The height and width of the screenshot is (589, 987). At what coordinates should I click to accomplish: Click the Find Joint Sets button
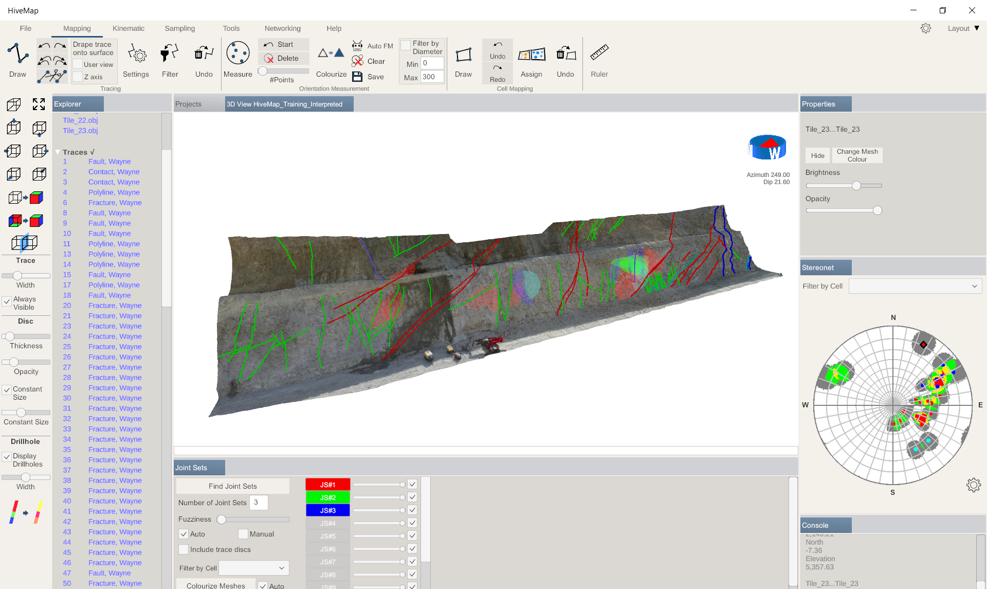[232, 486]
